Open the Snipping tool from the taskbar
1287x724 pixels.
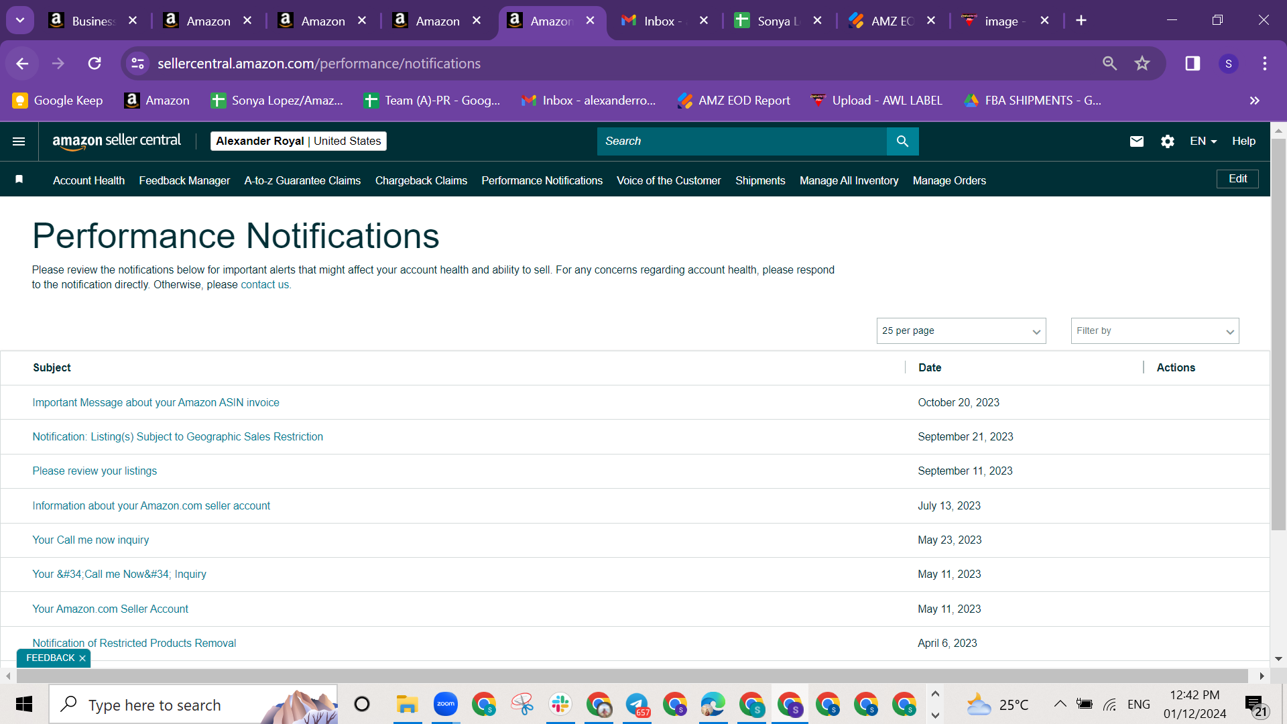pyautogui.click(x=522, y=705)
